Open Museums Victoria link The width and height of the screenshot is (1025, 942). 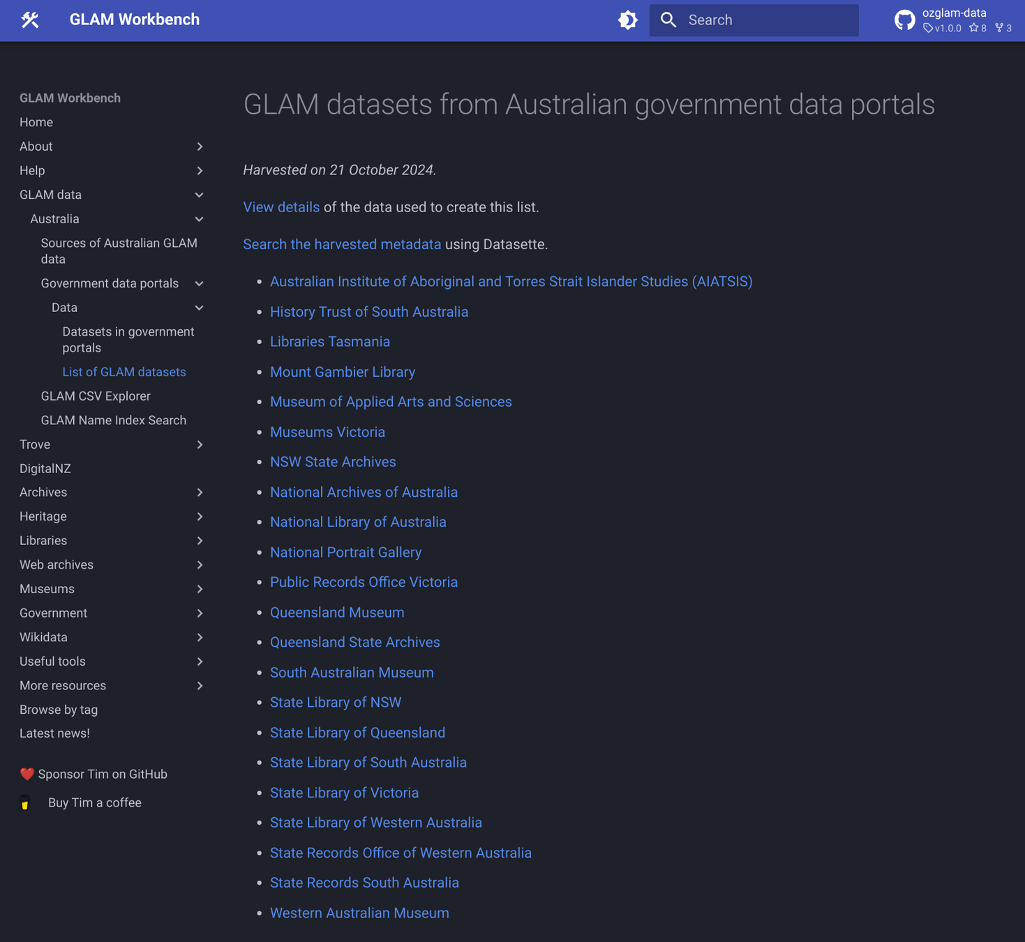pyautogui.click(x=327, y=432)
